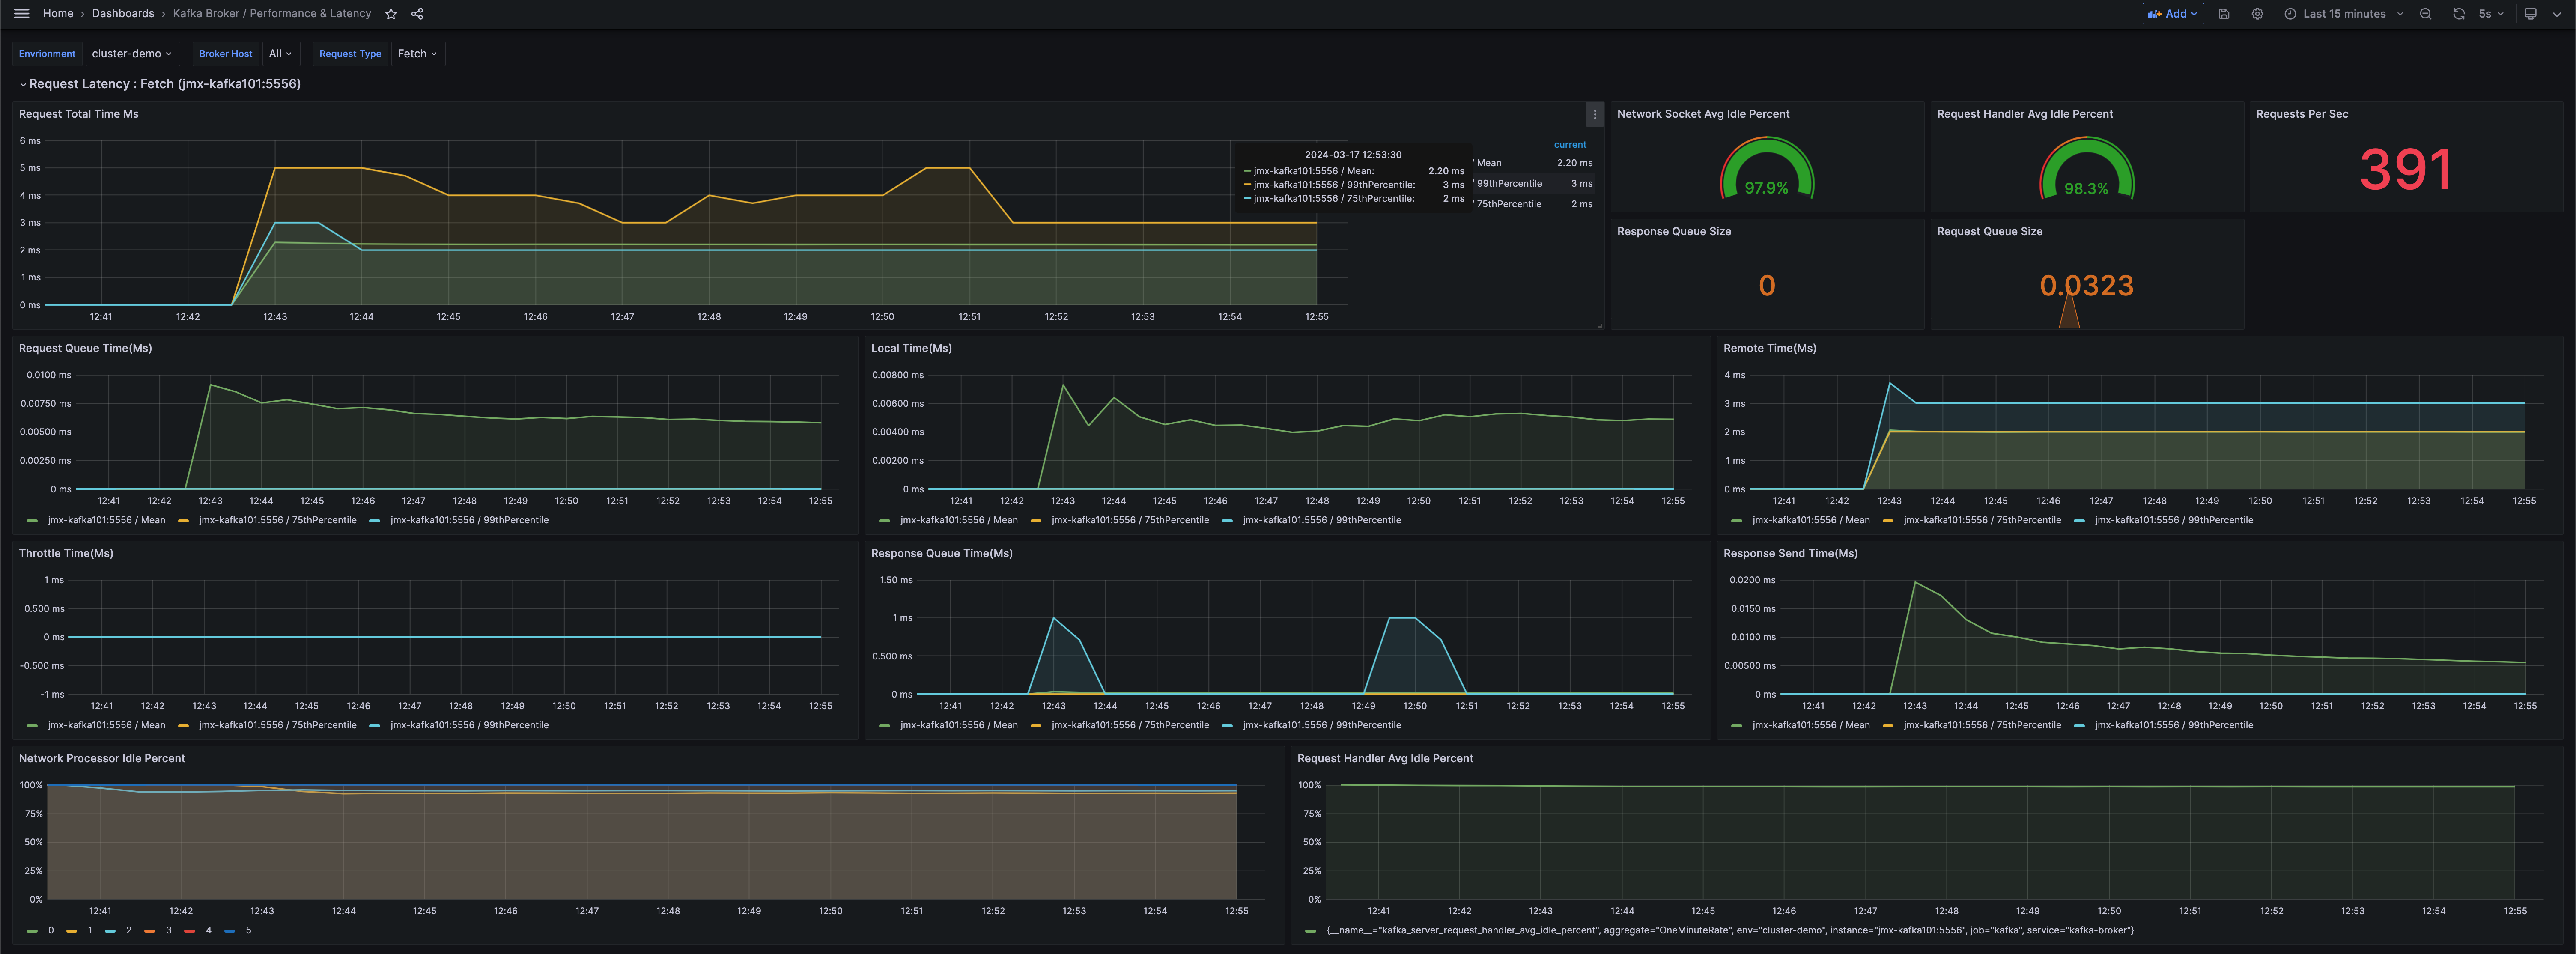Click the share dashboard icon

pos(417,14)
